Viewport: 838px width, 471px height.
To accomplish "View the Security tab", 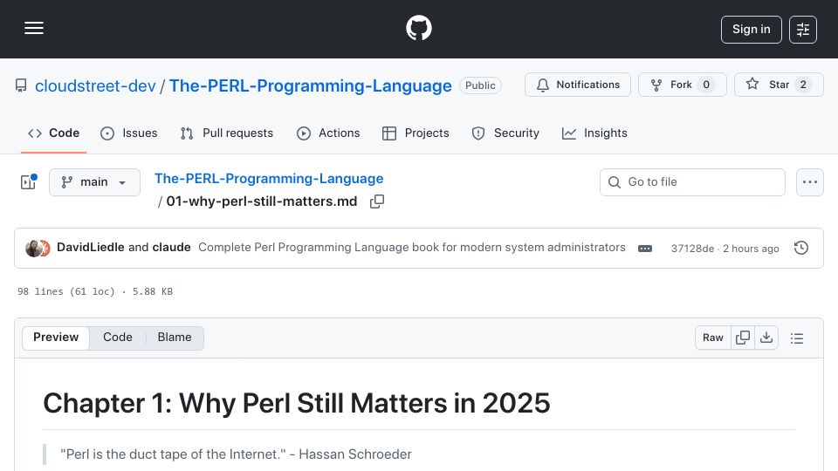I will 505,133.
